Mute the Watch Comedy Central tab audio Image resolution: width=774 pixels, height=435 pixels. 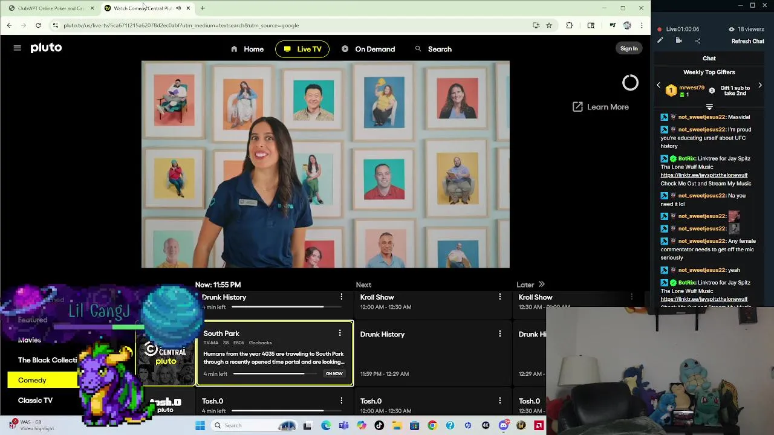(178, 8)
